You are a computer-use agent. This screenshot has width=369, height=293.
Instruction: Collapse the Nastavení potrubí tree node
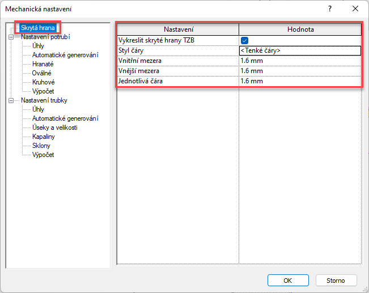[x=11, y=37]
